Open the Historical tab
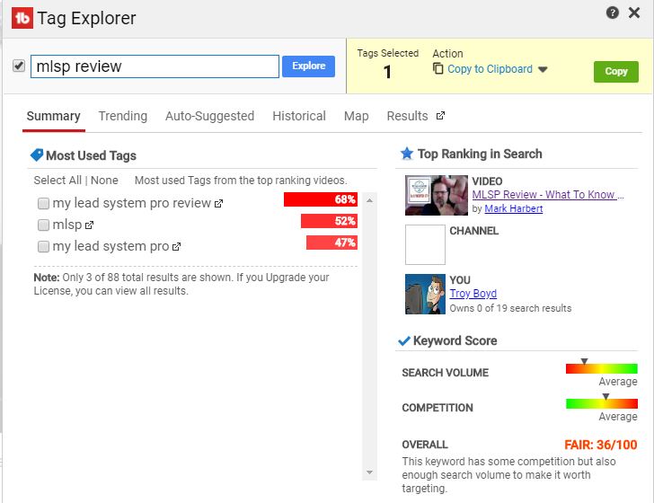This screenshot has width=654, height=503. point(299,116)
